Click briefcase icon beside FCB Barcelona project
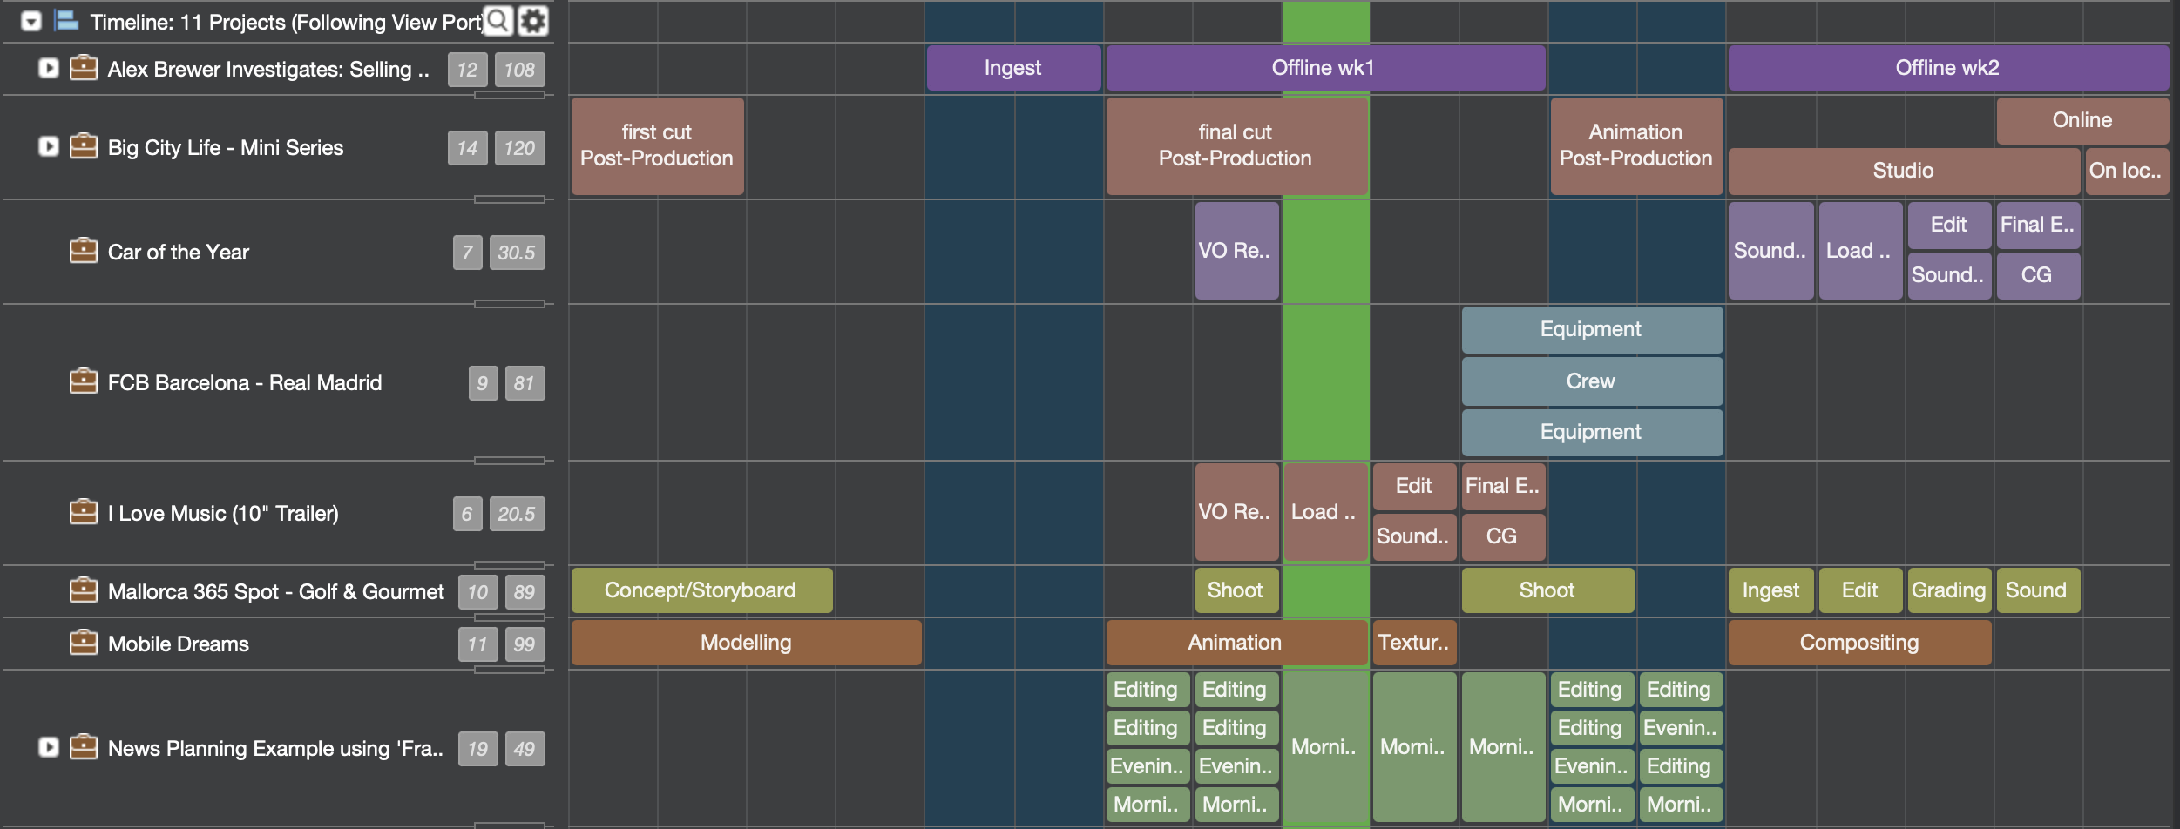The height and width of the screenshot is (829, 2180). (x=84, y=382)
